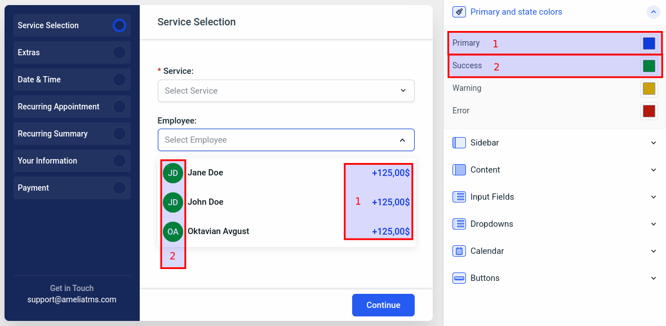Select the Extras step circle indicator
666x326 pixels.
pos(119,52)
